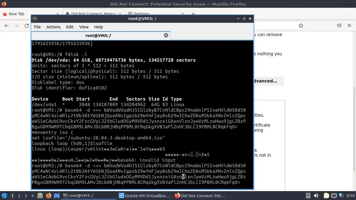Open the Save to Pocket icon

click(x=339, y=26)
